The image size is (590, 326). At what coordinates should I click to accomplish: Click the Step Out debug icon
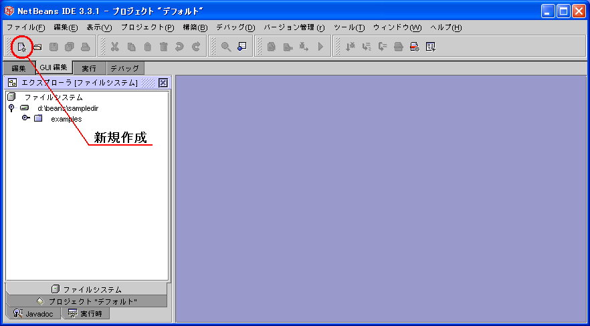pos(383,47)
